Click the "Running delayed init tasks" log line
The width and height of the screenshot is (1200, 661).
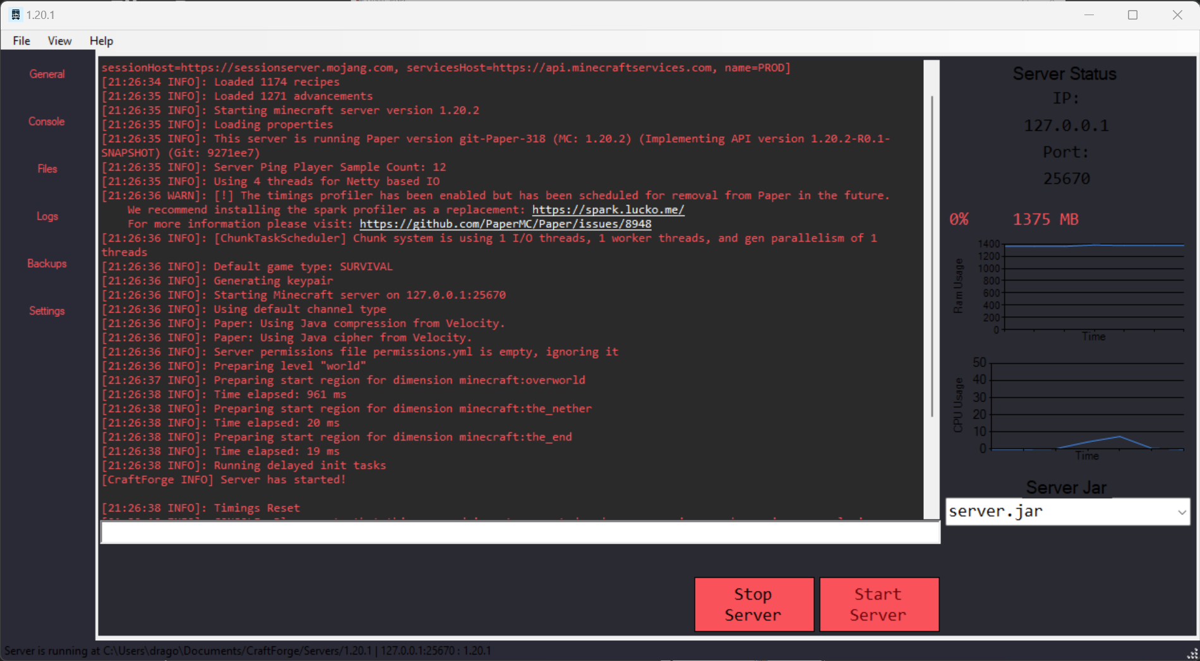[x=244, y=465]
